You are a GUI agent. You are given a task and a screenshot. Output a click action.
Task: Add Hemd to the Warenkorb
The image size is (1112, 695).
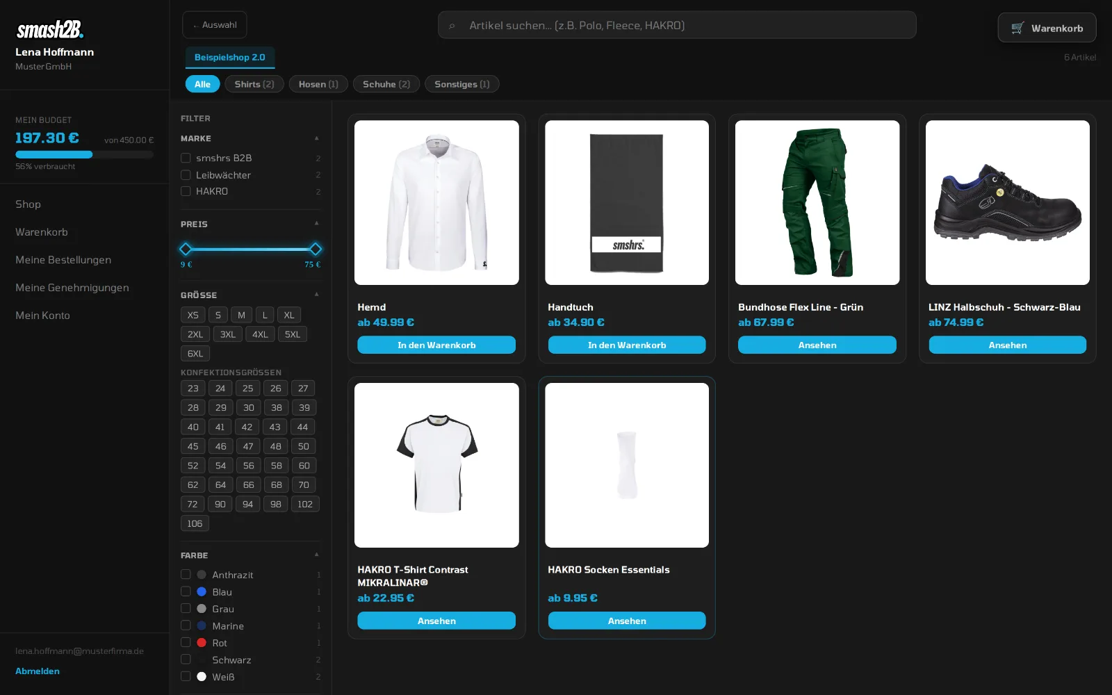pos(436,345)
